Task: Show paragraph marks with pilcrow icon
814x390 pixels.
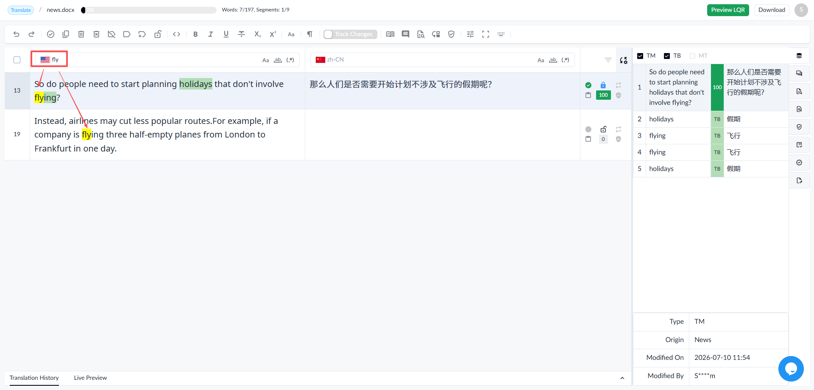Action: pos(310,34)
